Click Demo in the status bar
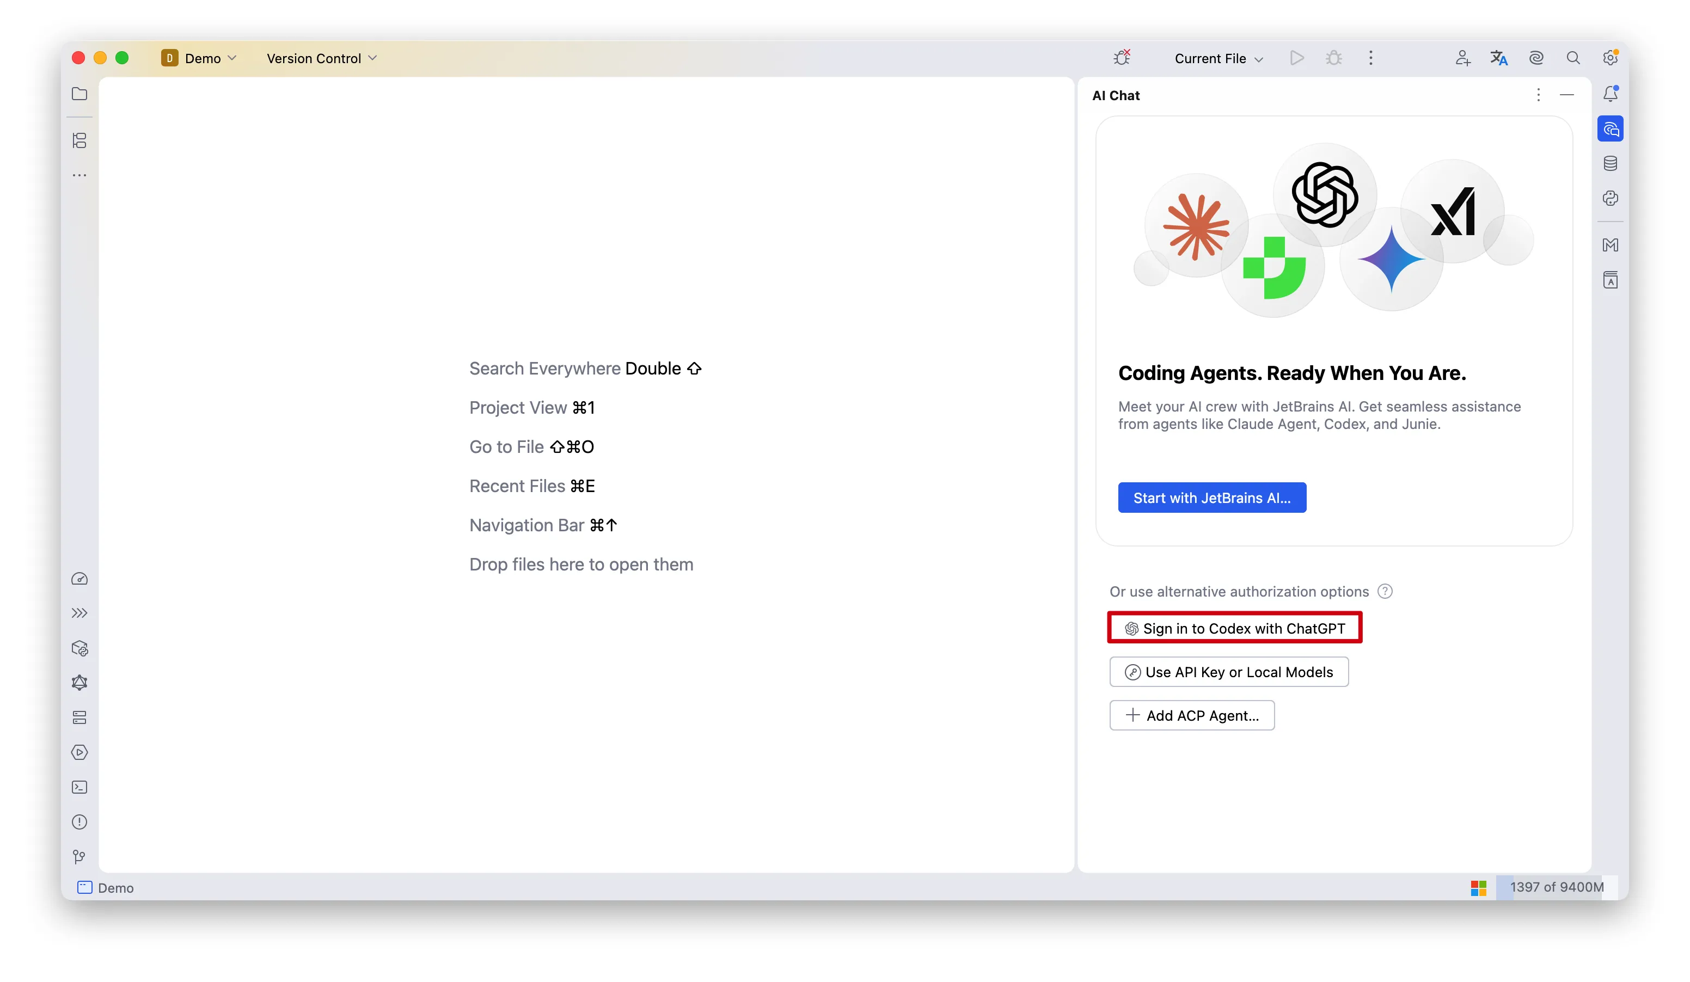Viewport: 1690px width, 982px height. coord(106,887)
